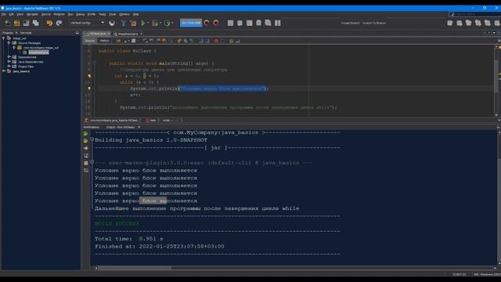Switch to the second editor file tab
Image resolution: width=501 pixels, height=282 pixels.
tap(128, 34)
